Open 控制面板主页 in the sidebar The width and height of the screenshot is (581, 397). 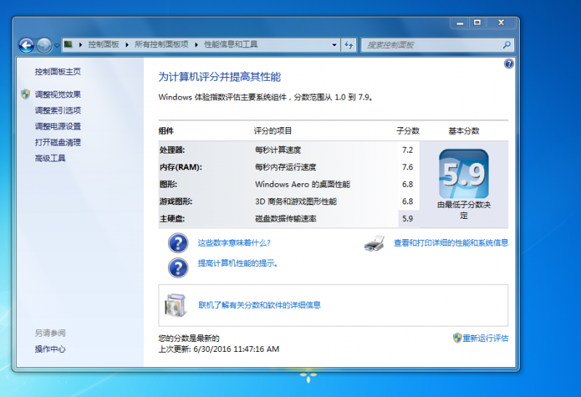click(57, 71)
